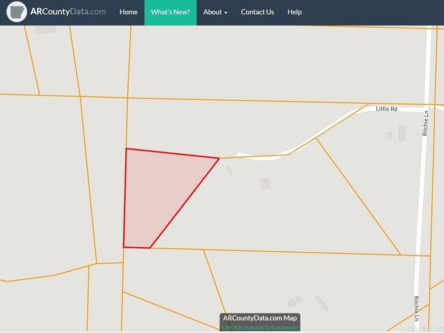
Task: Open the Contact Us page
Action: point(257,12)
